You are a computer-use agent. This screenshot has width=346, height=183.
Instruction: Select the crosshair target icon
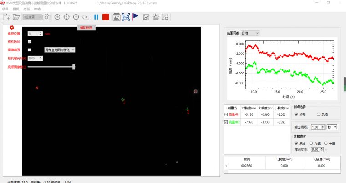[66, 17]
